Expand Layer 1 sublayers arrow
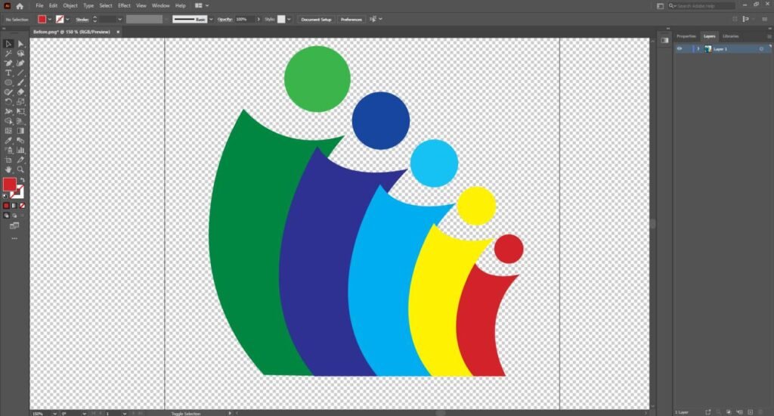774x416 pixels. [x=698, y=49]
